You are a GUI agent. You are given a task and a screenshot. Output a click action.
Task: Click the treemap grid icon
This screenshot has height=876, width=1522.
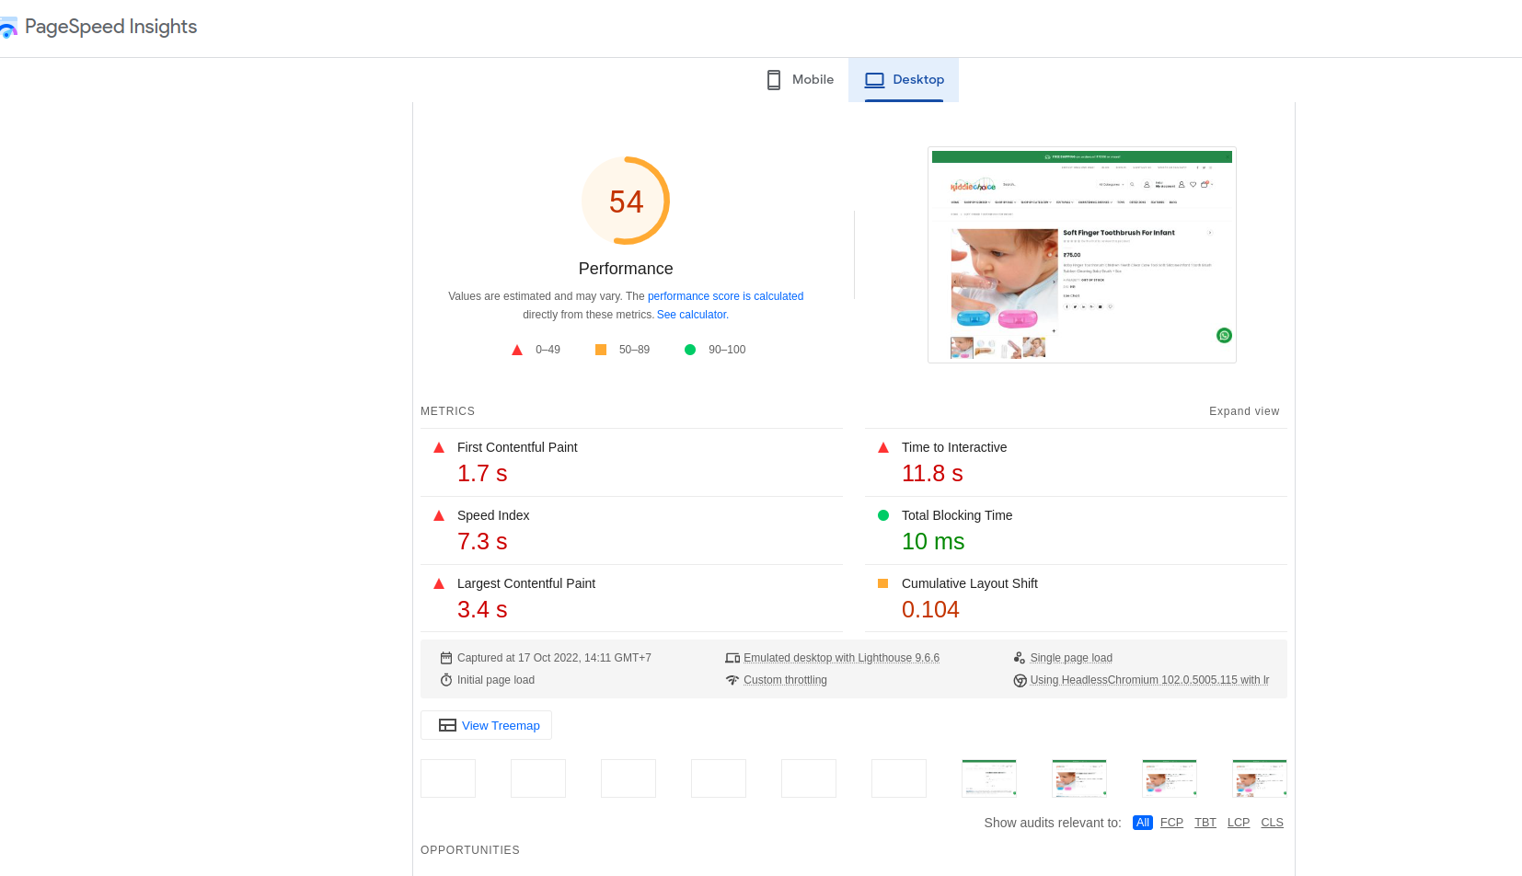pos(447,725)
